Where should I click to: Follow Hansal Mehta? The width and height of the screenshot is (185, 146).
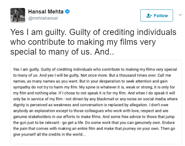tap(157, 16)
